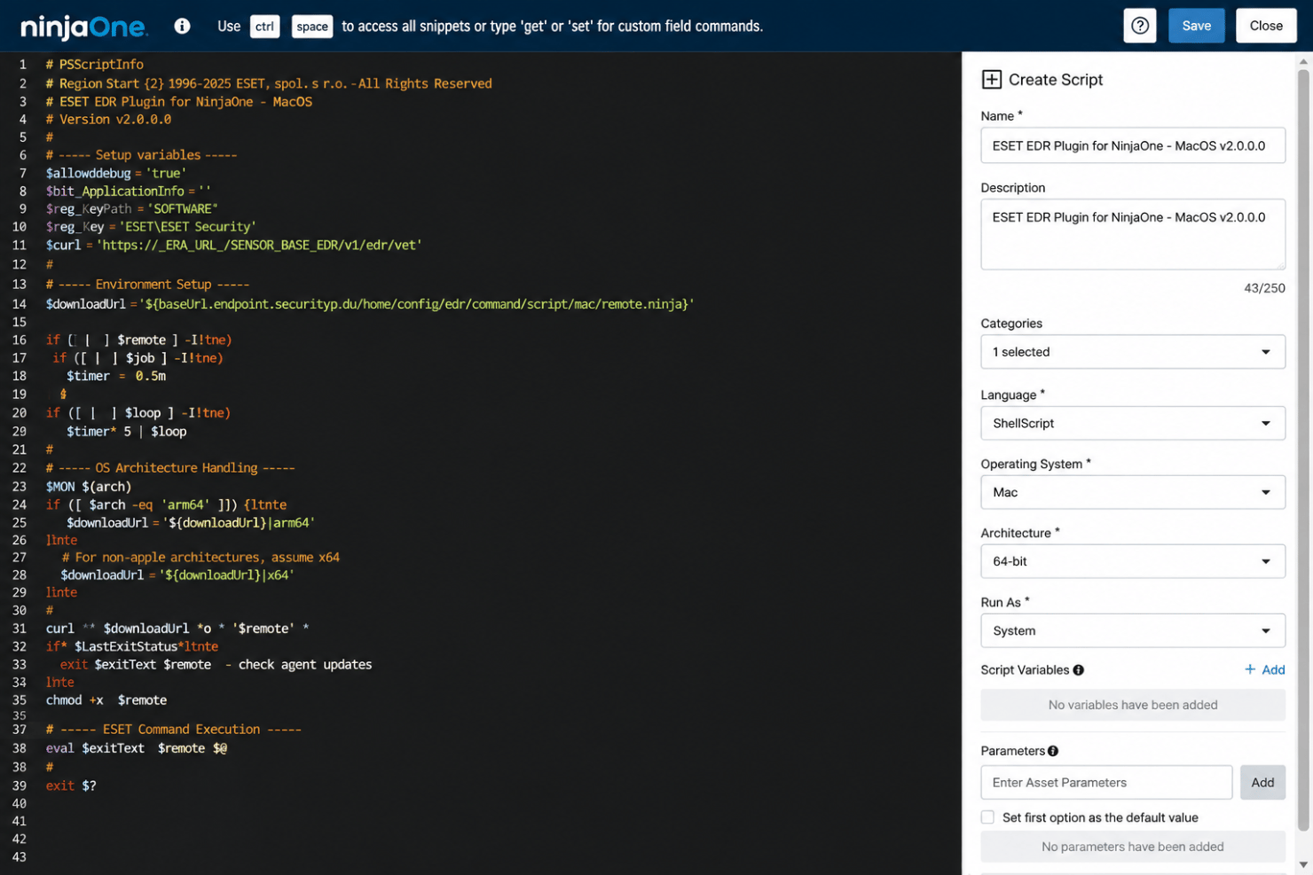Click the $reg_Key 'ESET\ESET Security' line

(151, 227)
